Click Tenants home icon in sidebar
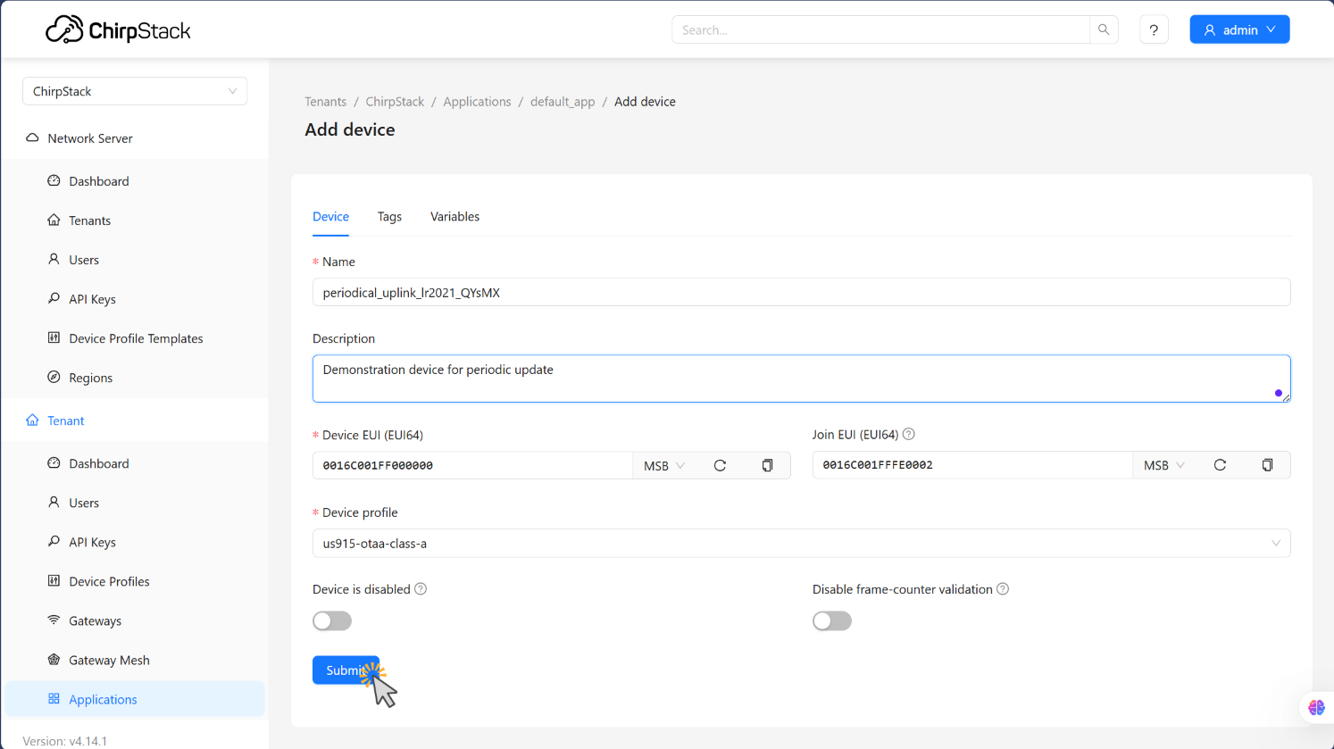Screen dimensions: 1334x749 [54, 221]
